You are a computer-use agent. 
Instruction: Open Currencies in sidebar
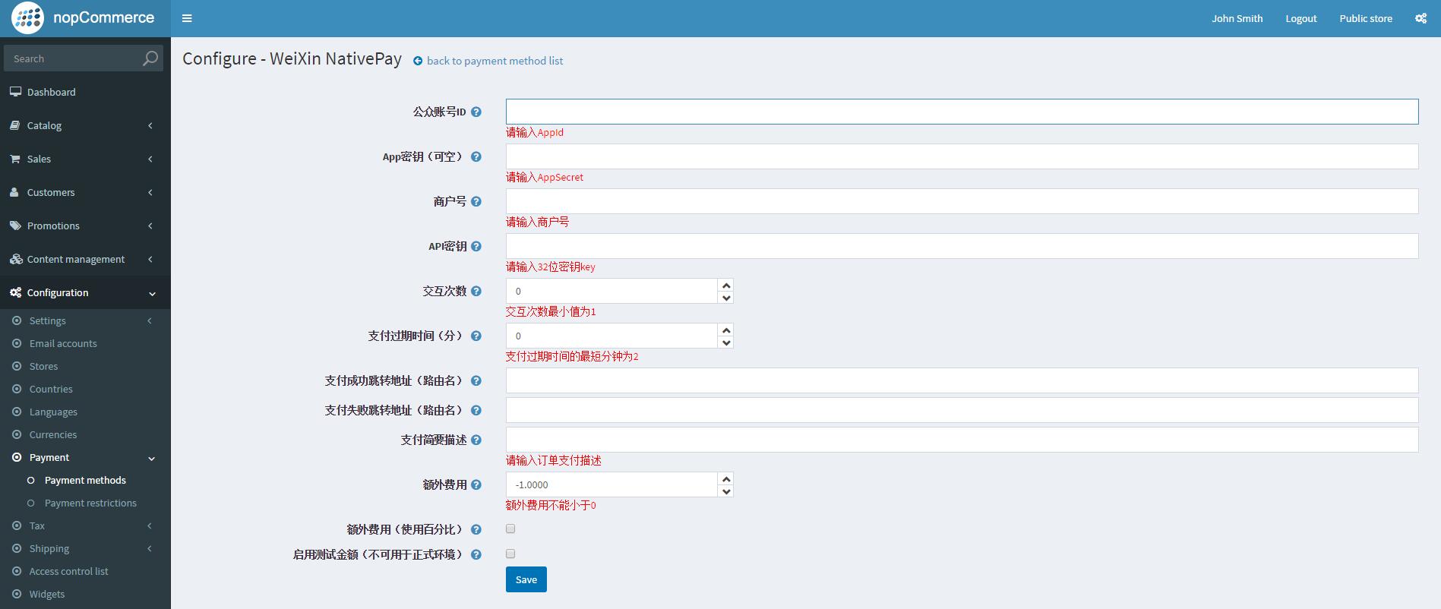(53, 434)
